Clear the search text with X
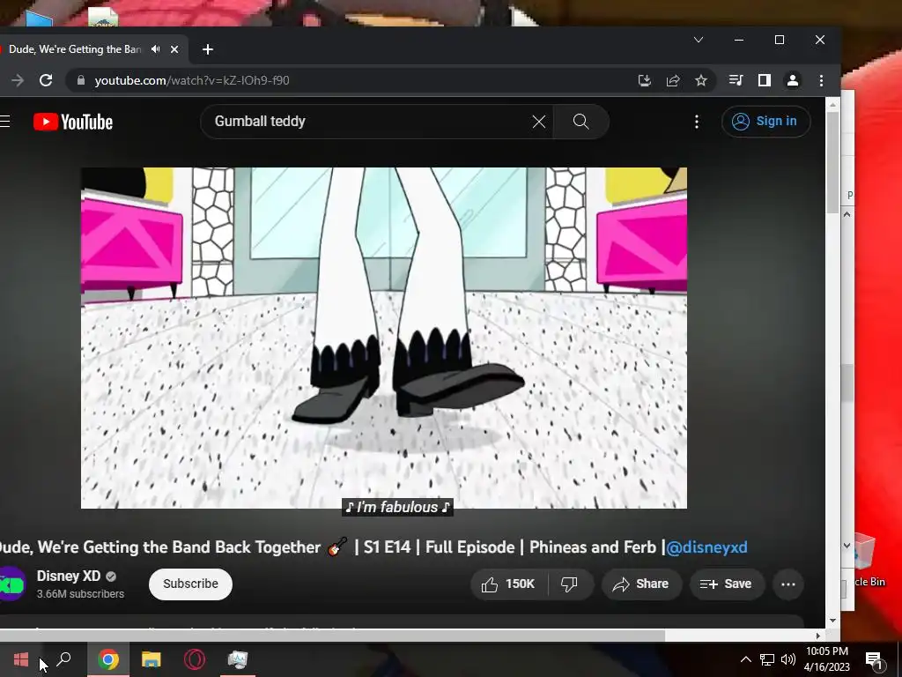902x677 pixels. tap(538, 122)
